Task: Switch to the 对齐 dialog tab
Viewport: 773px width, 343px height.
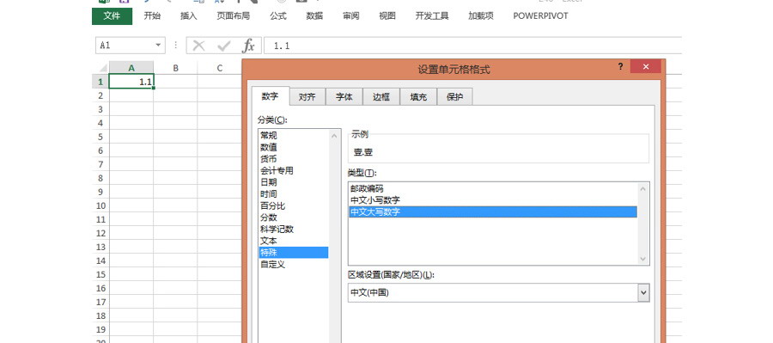Action: click(307, 97)
